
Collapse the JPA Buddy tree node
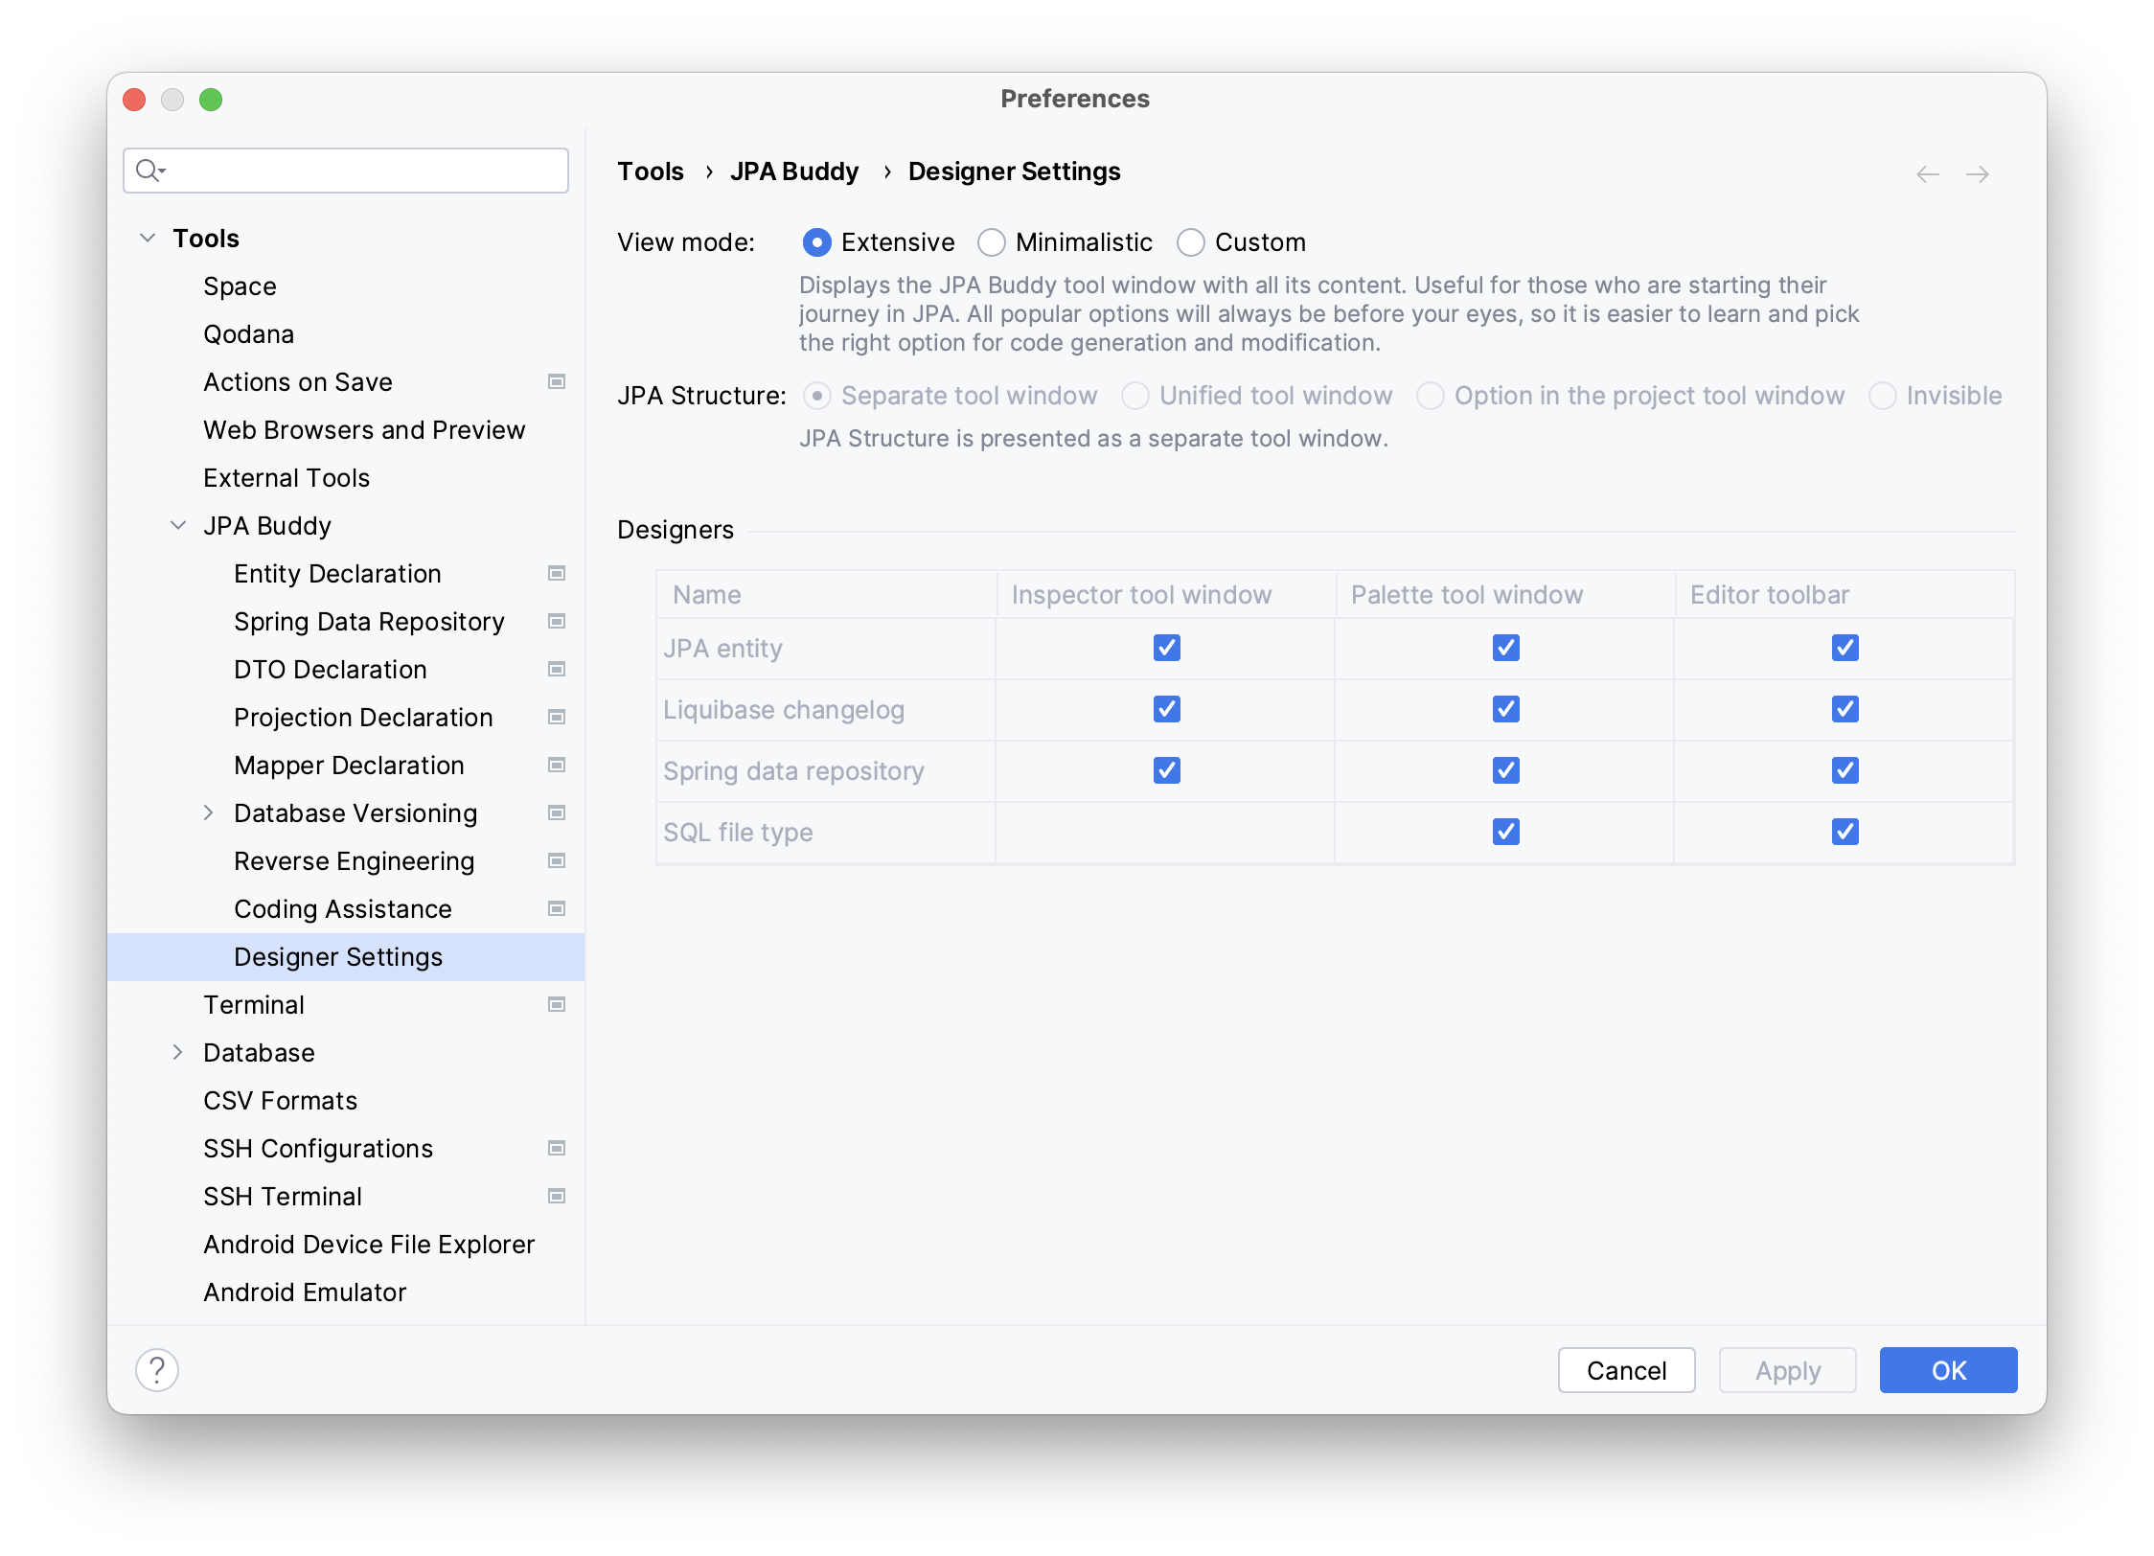[178, 525]
